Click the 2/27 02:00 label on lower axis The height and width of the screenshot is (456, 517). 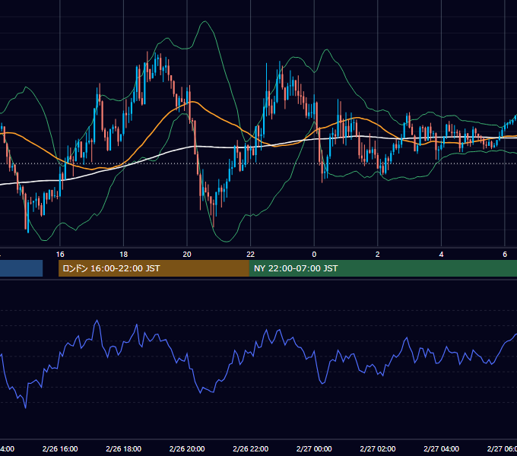(378, 448)
